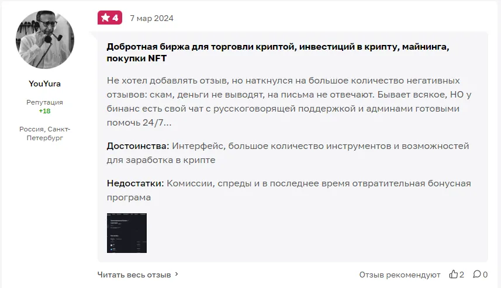Click the reputation value +18
501x288 pixels.
45,111
